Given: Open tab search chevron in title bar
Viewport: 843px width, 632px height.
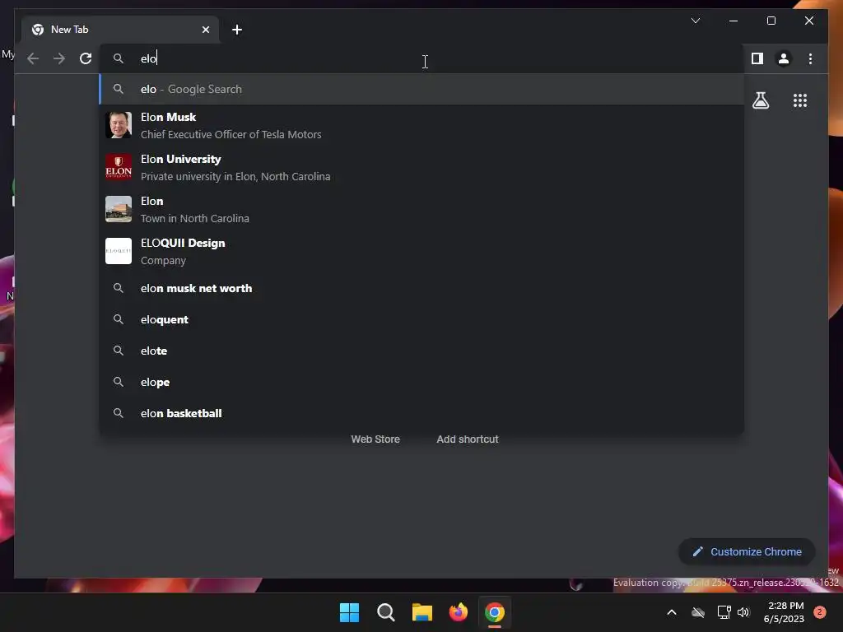Looking at the screenshot, I should 695,21.
